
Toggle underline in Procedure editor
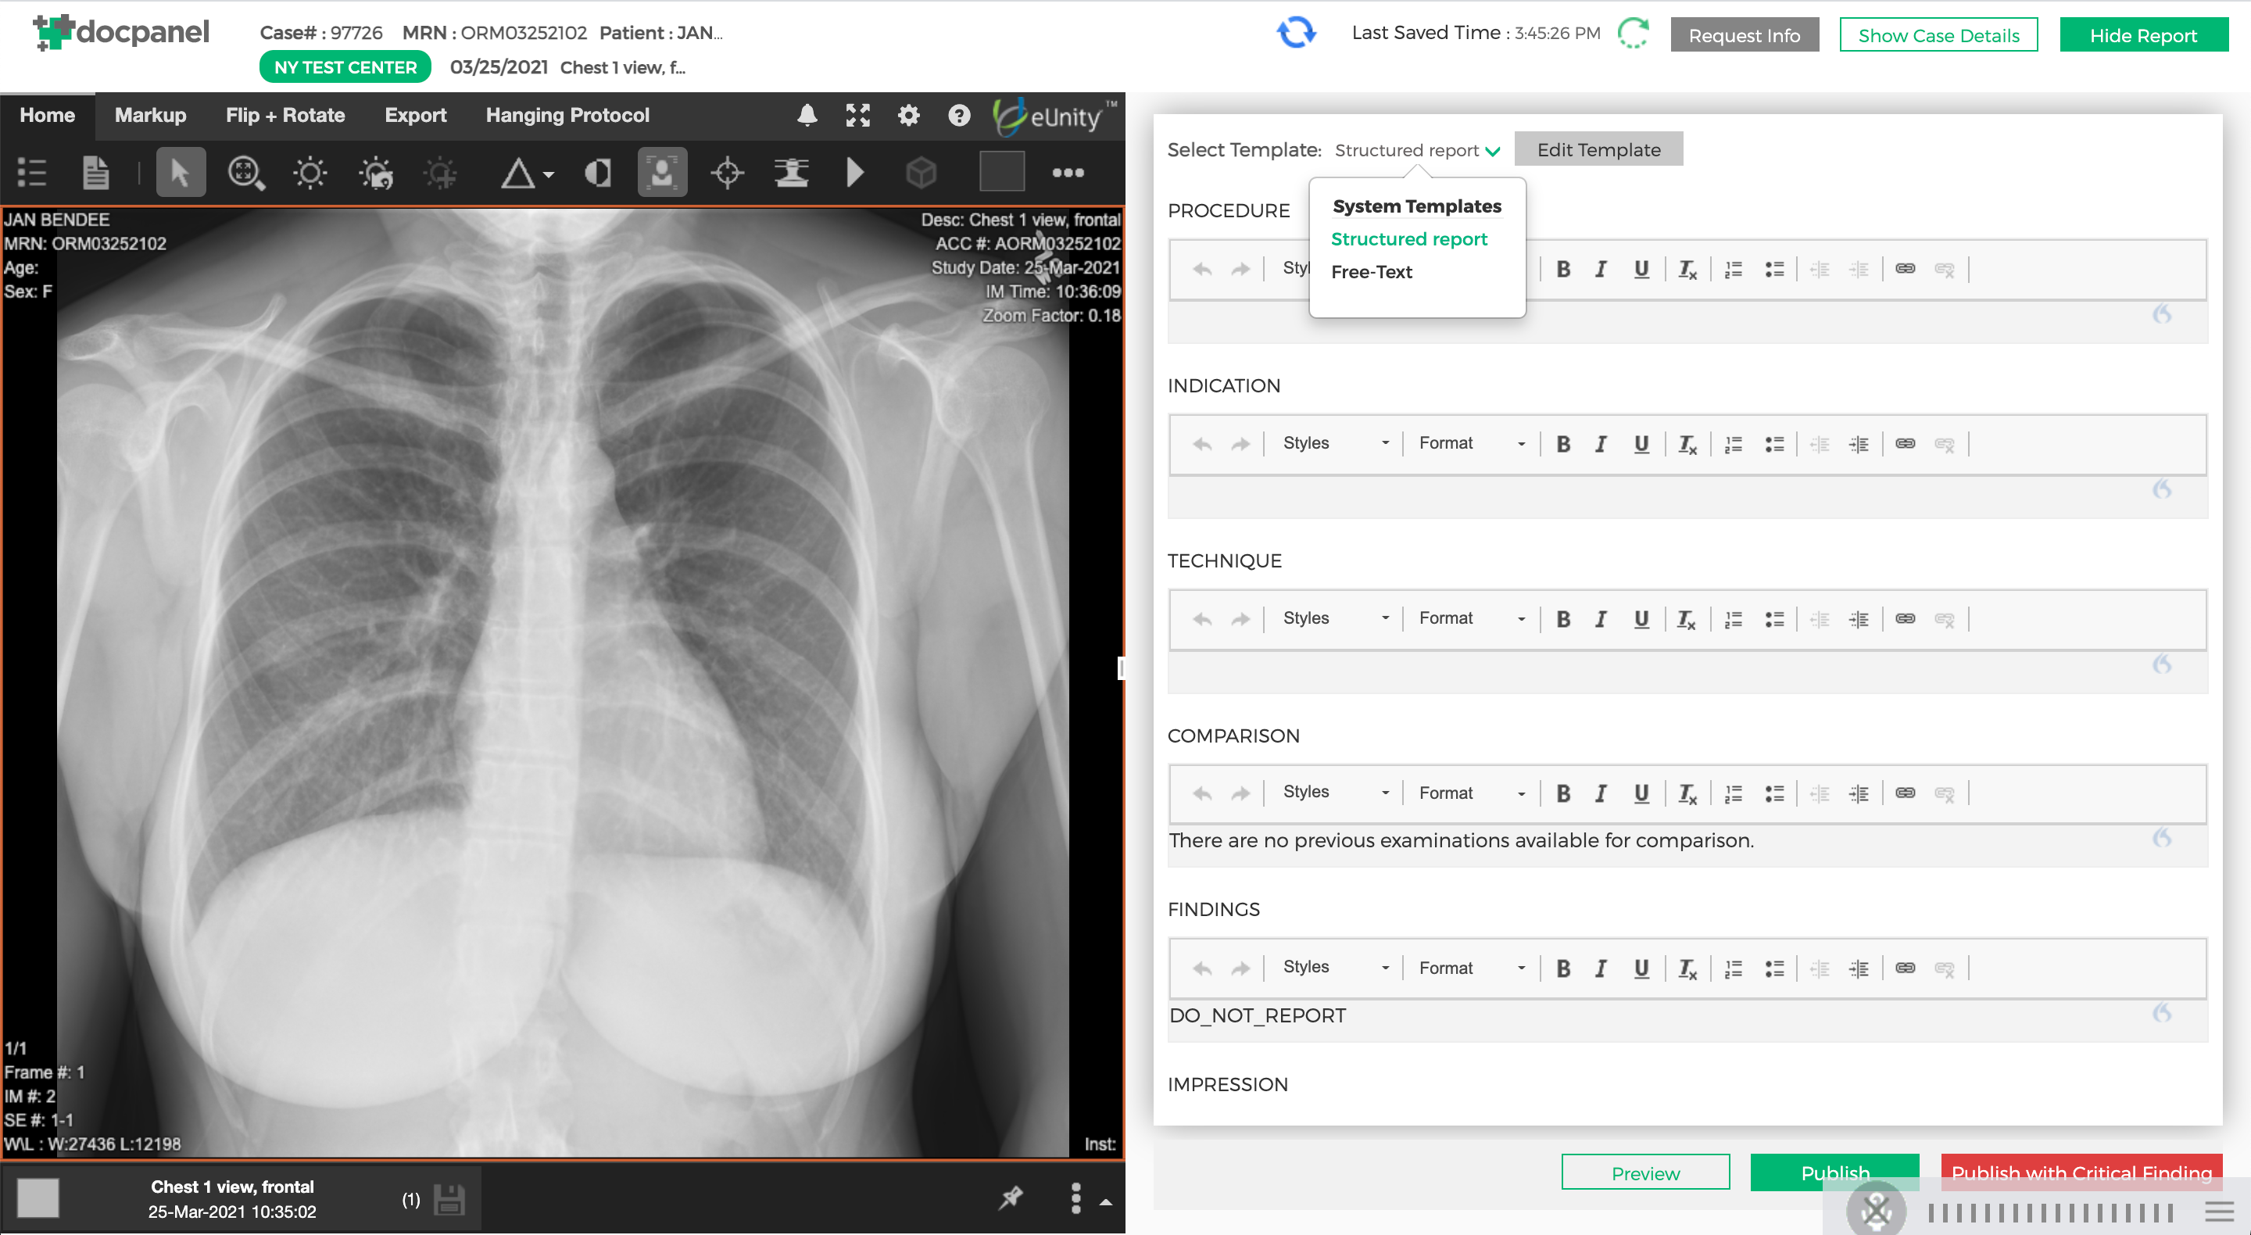pyautogui.click(x=1641, y=270)
